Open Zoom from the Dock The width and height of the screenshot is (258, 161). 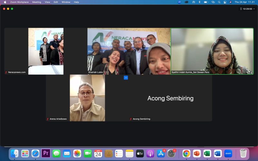pyautogui.click(x=228, y=154)
